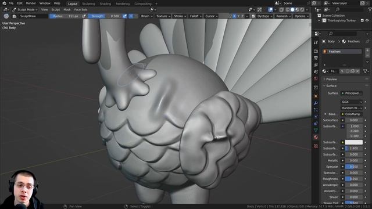Open outliner filter funnel icon
Screen dimensions: 372x209
pyautogui.click(x=370, y=9)
